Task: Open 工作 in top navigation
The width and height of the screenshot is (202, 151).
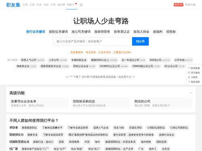Action: click(x=53, y=5)
